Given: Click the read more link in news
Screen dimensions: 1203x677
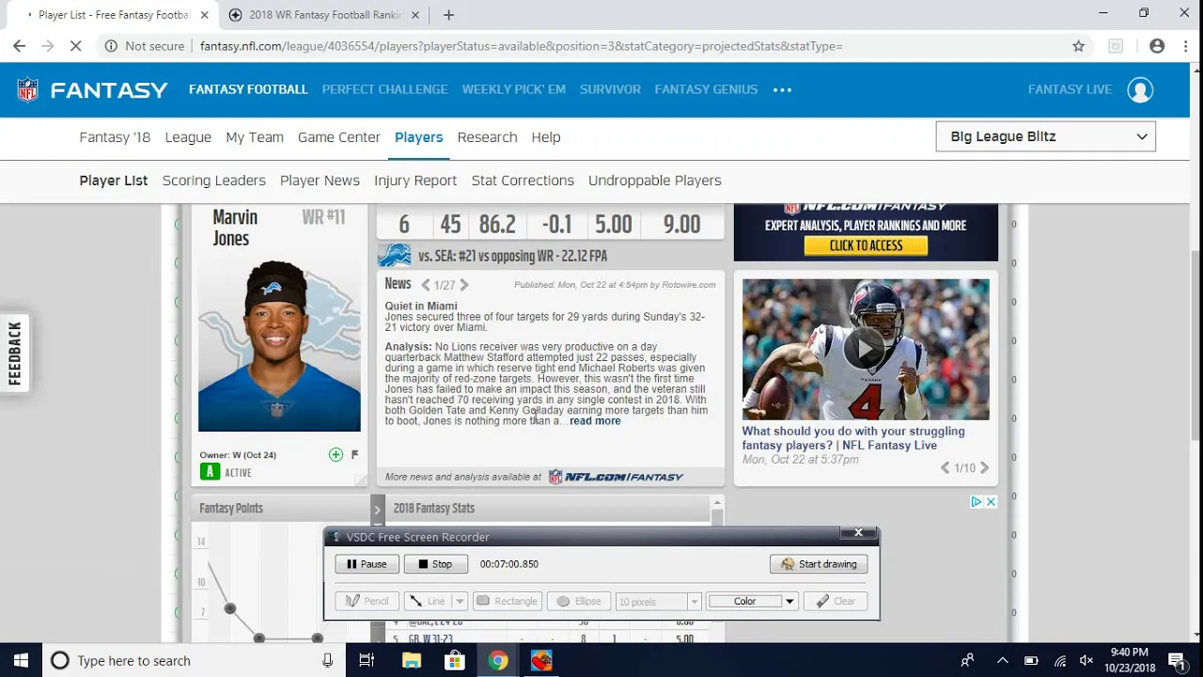Looking at the screenshot, I should tap(595, 421).
